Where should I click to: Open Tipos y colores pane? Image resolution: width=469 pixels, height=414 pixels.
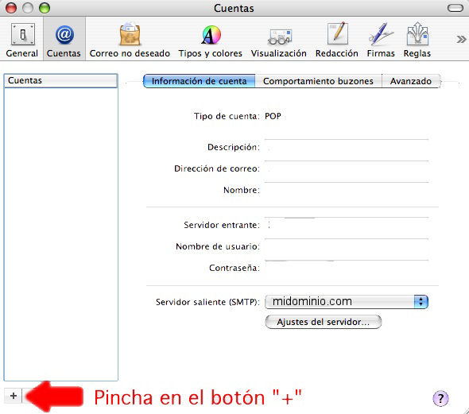211,40
